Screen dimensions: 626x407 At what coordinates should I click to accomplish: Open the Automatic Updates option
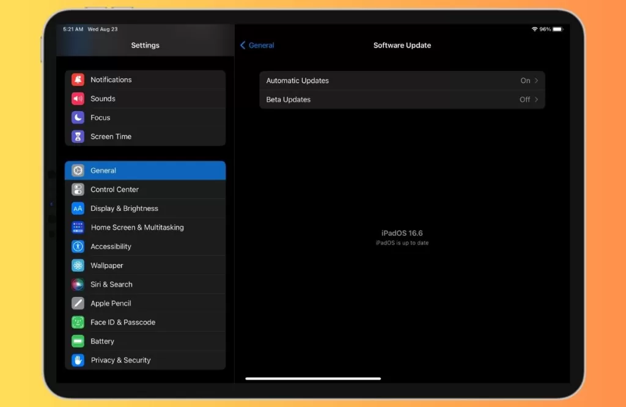402,81
